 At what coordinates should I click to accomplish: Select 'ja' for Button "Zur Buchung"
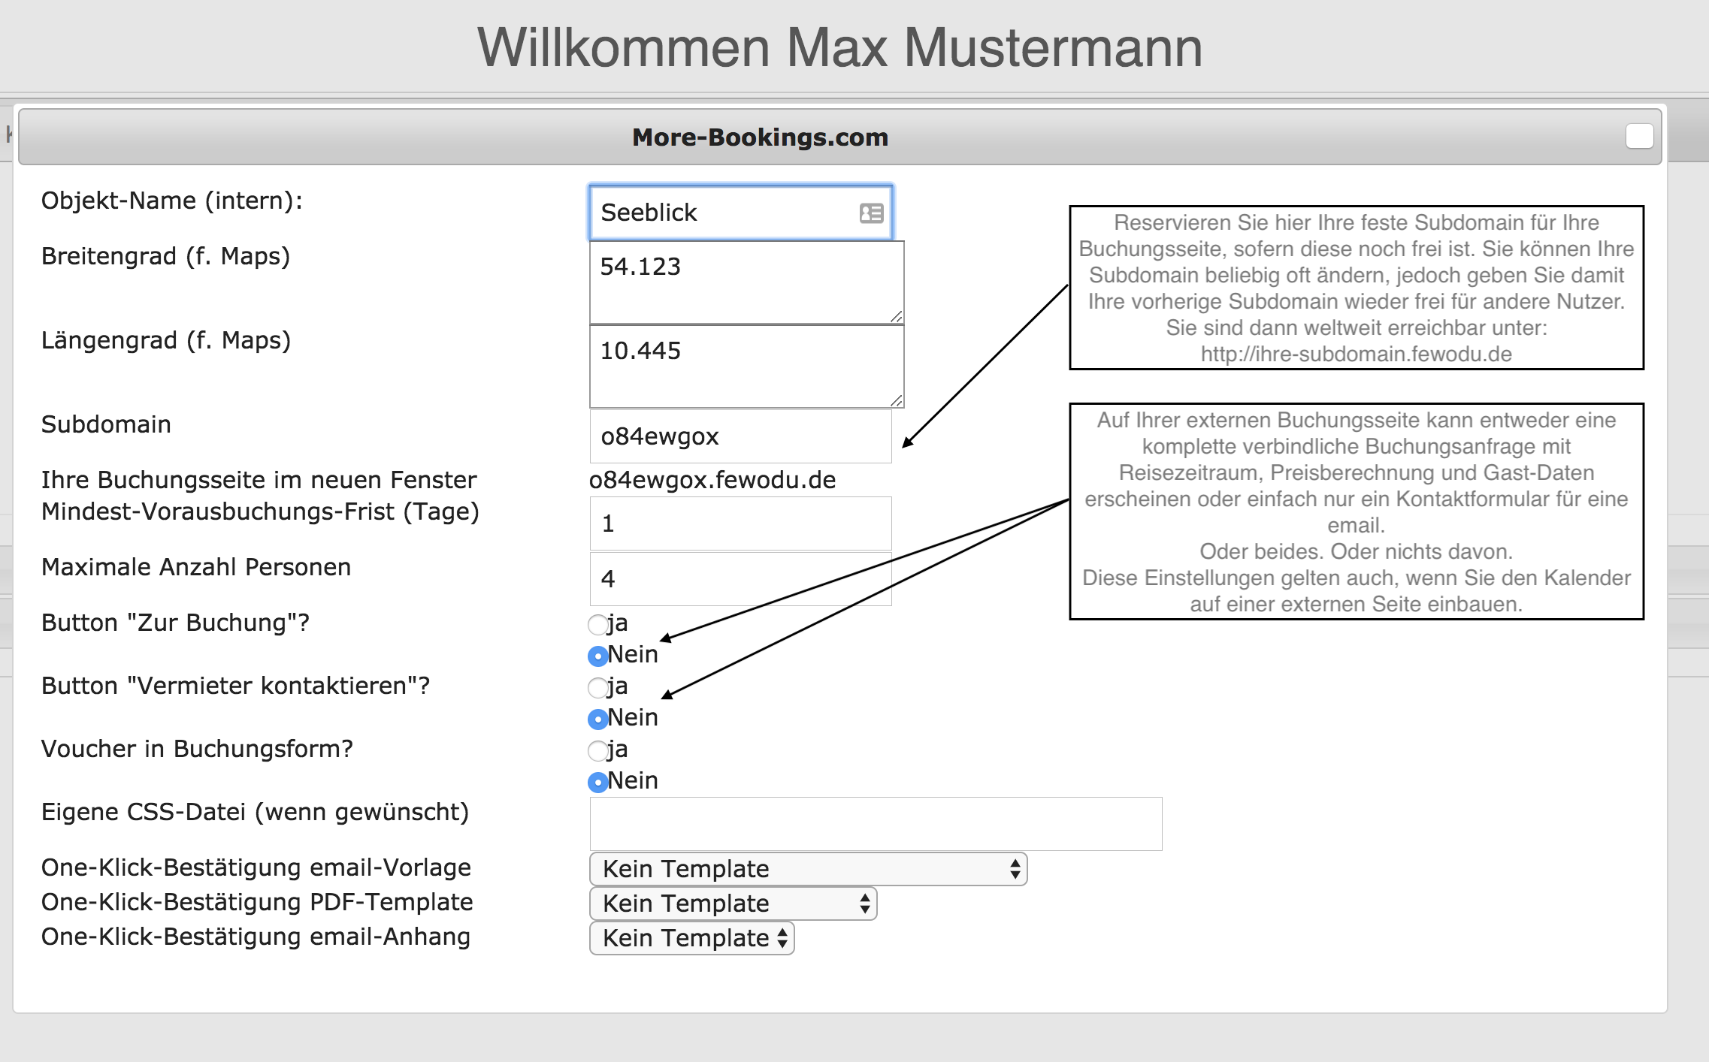click(597, 624)
